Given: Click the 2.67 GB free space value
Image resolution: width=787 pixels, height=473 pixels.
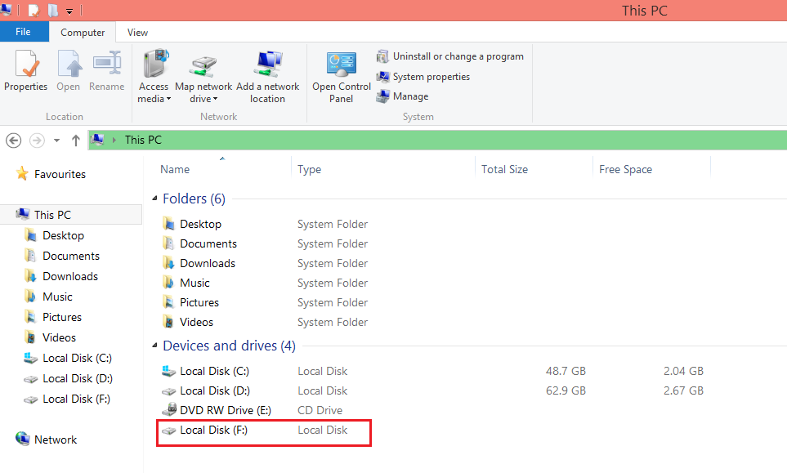Looking at the screenshot, I should coord(683,390).
